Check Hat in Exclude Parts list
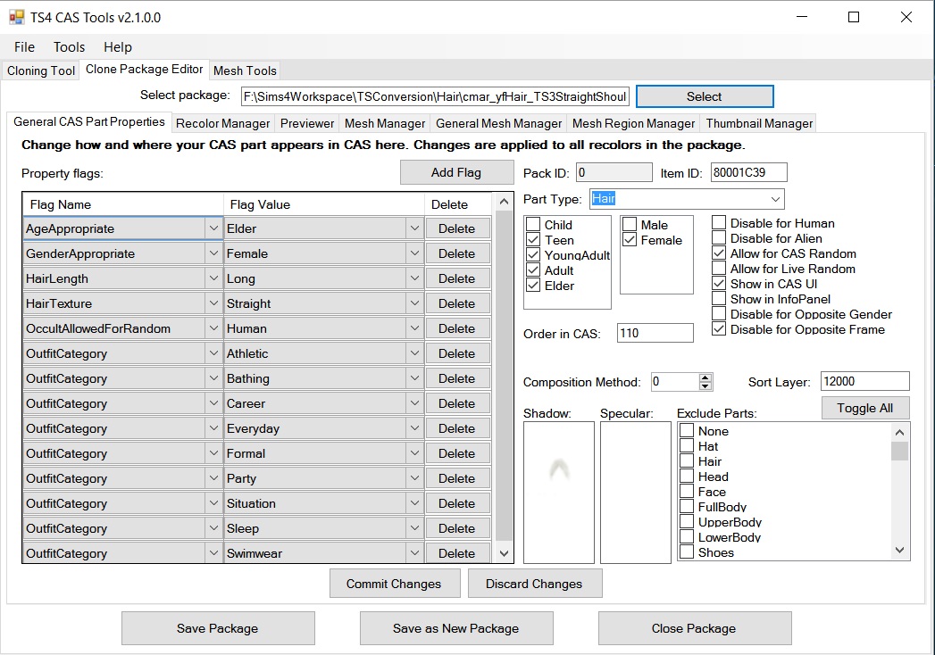 (687, 446)
